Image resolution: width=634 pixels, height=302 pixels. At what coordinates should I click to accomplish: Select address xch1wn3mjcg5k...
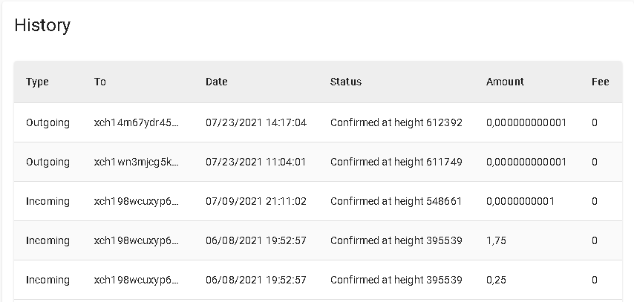pos(136,162)
